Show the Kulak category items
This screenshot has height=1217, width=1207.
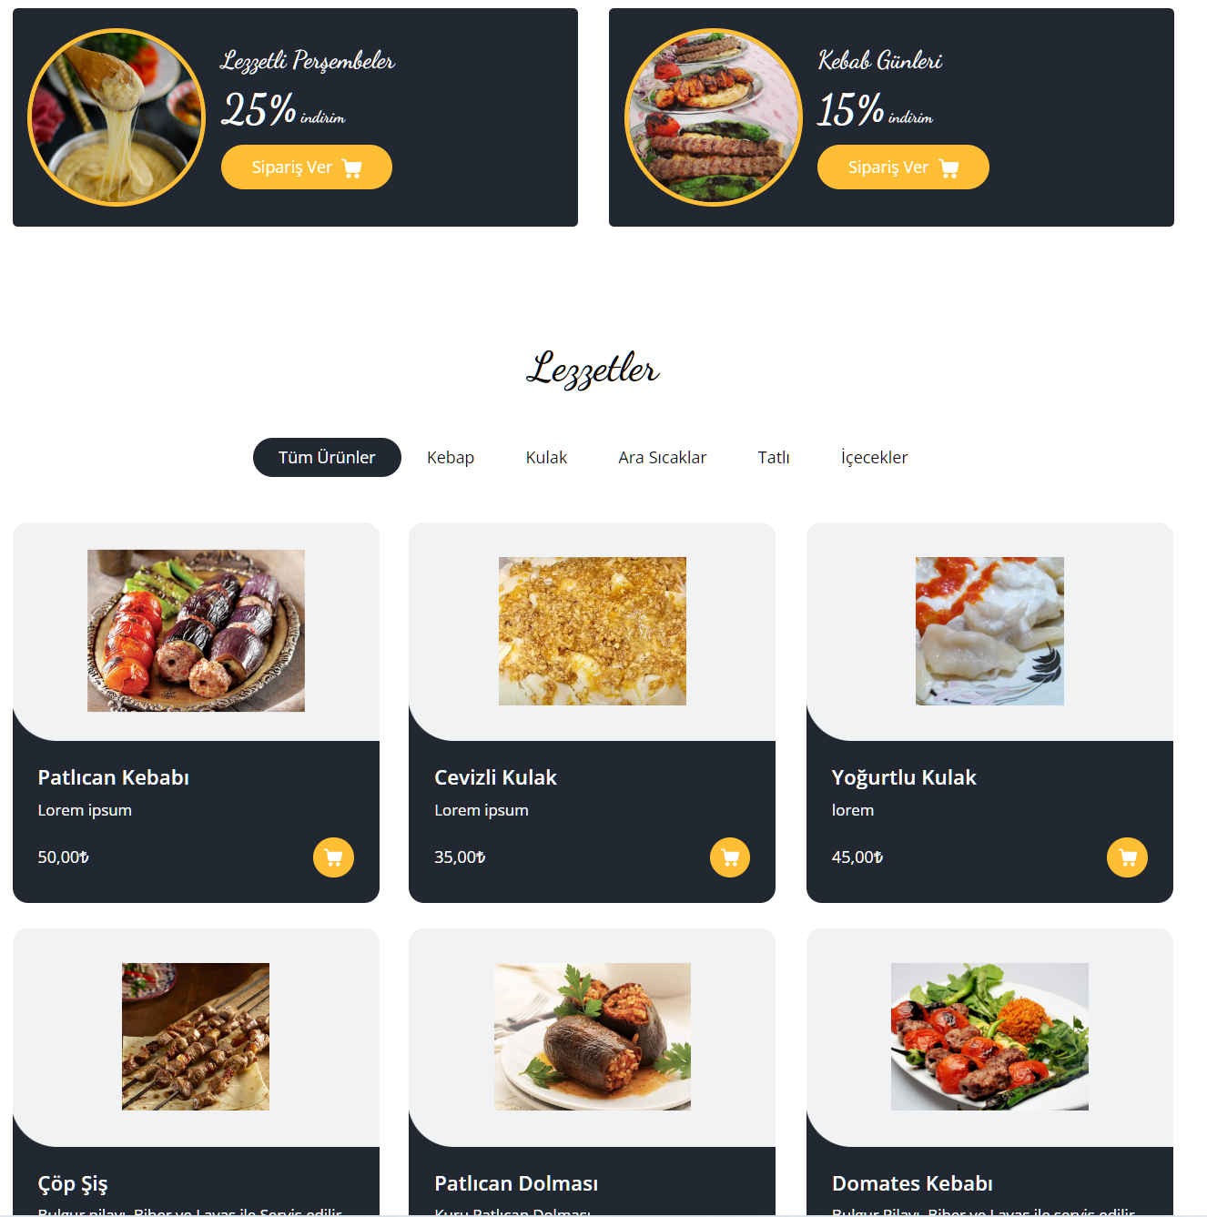point(546,457)
